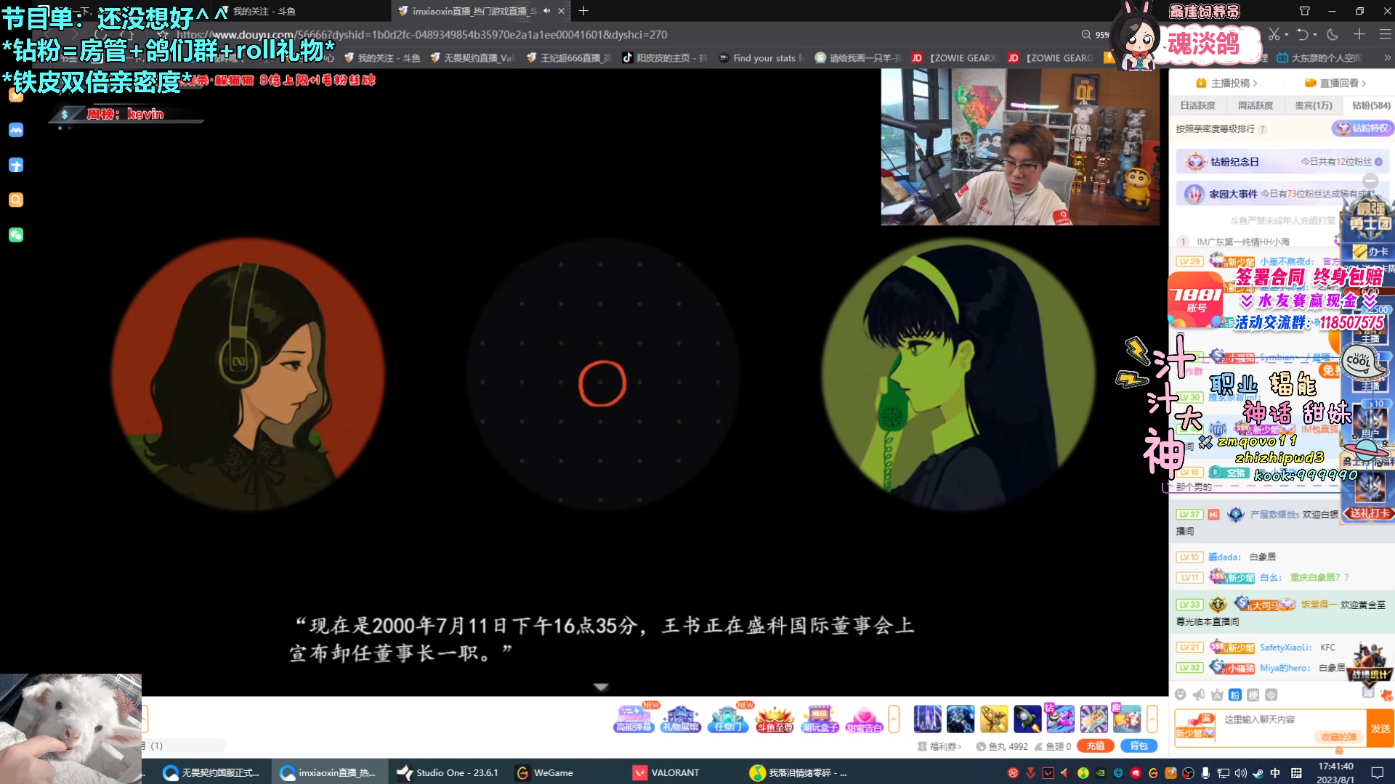1395x784 pixels.
Task: Open the browser hamburger menu
Action: pos(1385,34)
